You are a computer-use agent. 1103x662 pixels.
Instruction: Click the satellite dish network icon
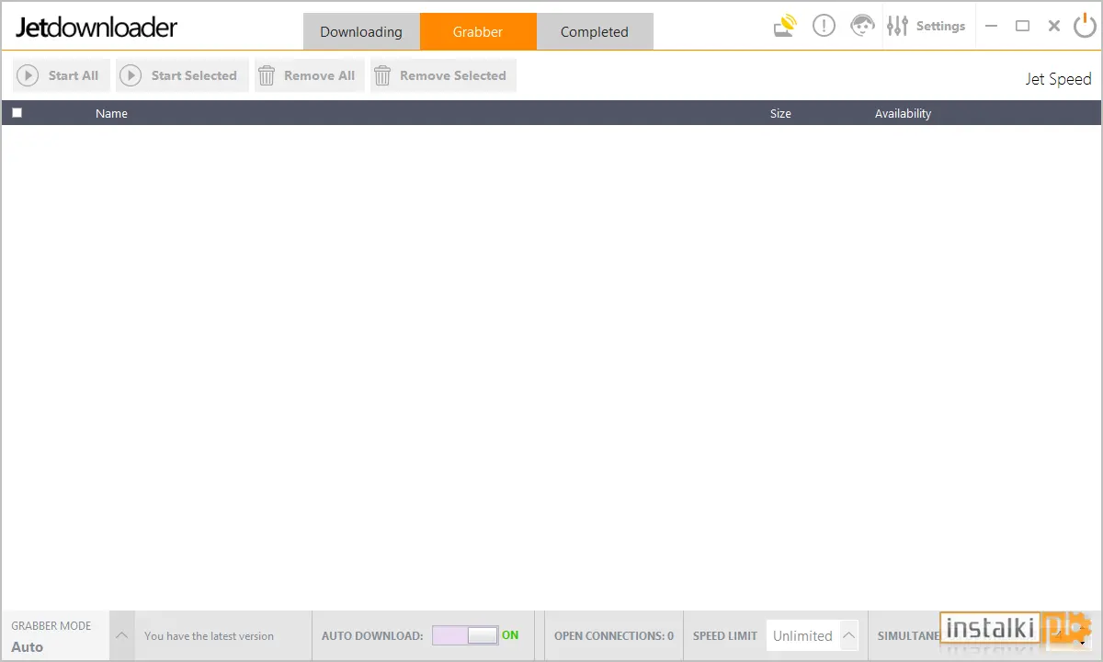pos(785,26)
